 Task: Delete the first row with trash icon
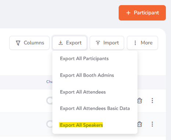point(139,101)
